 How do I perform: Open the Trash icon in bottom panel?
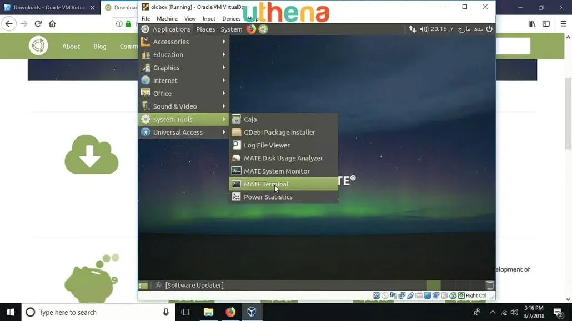(490, 285)
